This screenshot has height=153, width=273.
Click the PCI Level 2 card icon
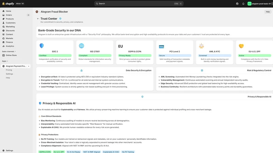[x=161, y=47]
